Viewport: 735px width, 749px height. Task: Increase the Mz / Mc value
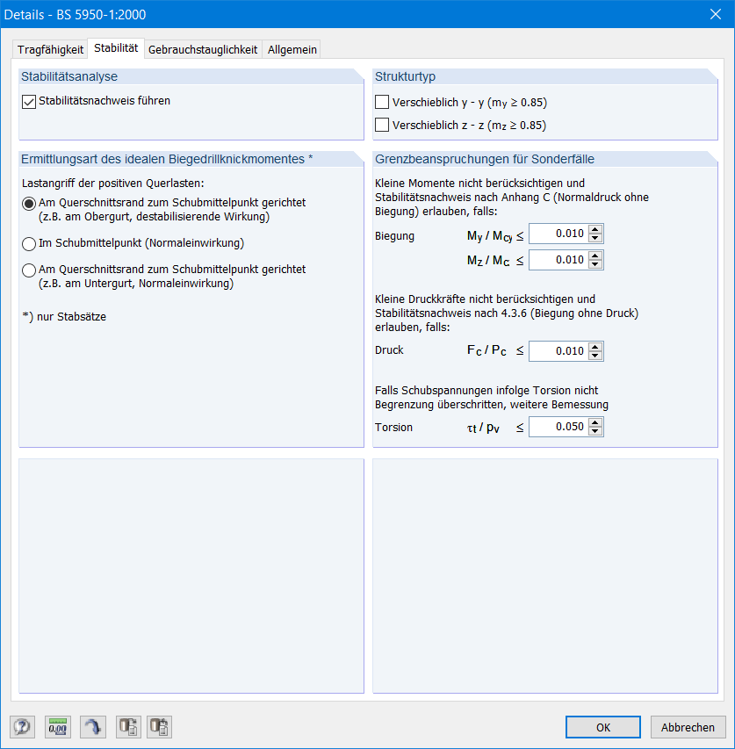(x=595, y=256)
